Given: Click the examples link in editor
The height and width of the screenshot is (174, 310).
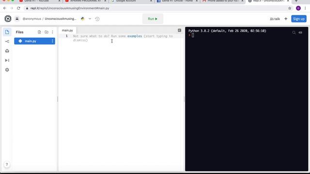Looking at the screenshot, I should 135,36.
